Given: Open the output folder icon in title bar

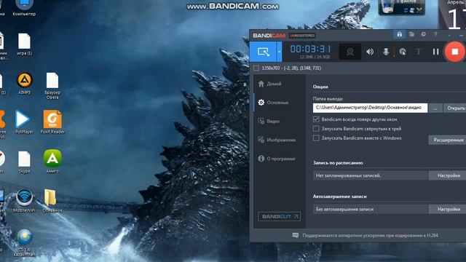Looking at the screenshot, I should [411, 34].
